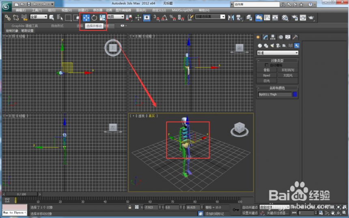Open the Schematic View icon
This screenshot has height=218, width=349.
[275, 17]
